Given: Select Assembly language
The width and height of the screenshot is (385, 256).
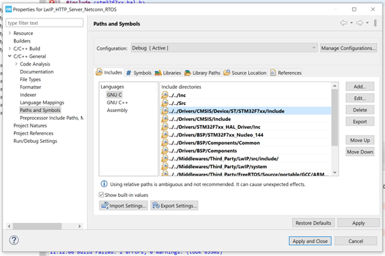Looking at the screenshot, I should point(117,110).
